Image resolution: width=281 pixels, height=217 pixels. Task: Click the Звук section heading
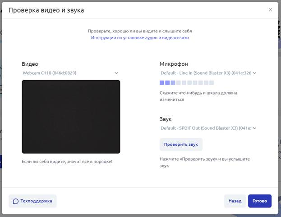(166, 119)
